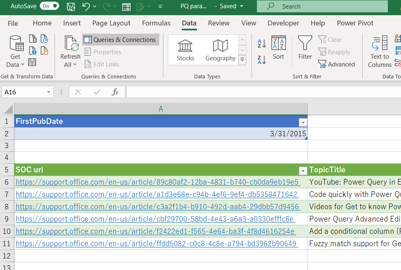Open the Help tab
Viewport: 401px width, 270px height.
[x=318, y=23]
